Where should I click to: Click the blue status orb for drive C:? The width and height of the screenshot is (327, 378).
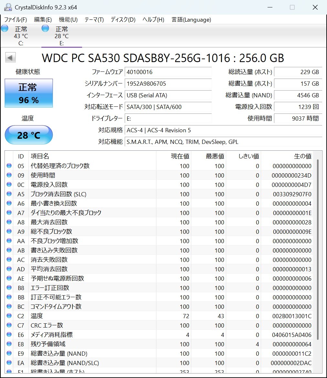pyautogui.click(x=5, y=28)
